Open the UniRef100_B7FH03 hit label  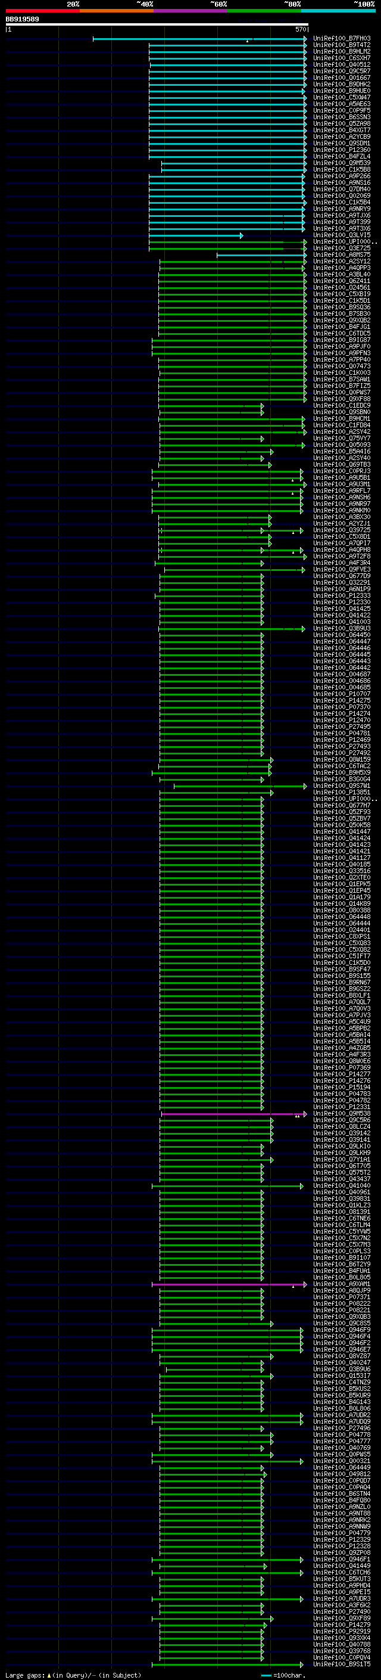click(x=342, y=39)
